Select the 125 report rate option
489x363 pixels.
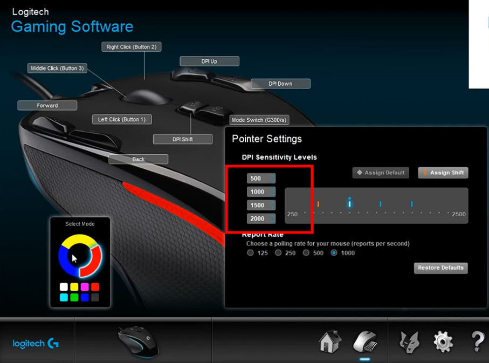[x=250, y=253]
